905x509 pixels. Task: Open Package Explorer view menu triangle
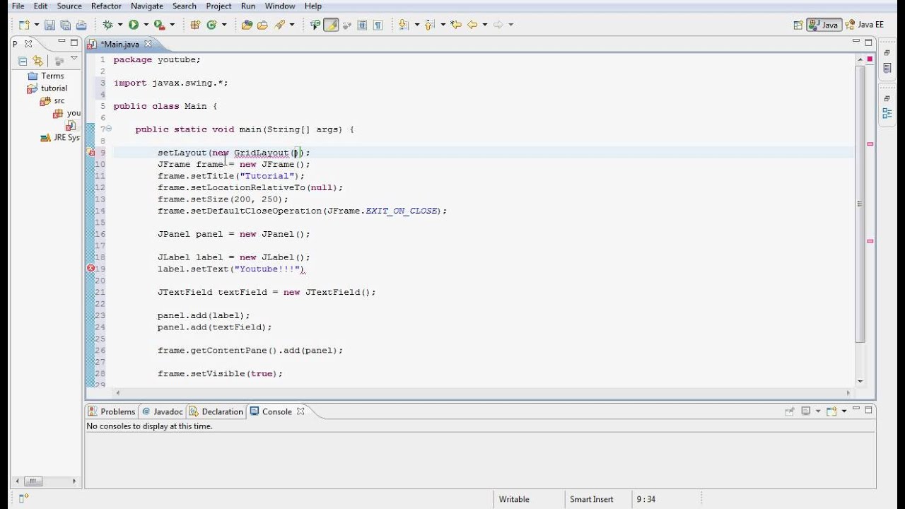click(74, 59)
